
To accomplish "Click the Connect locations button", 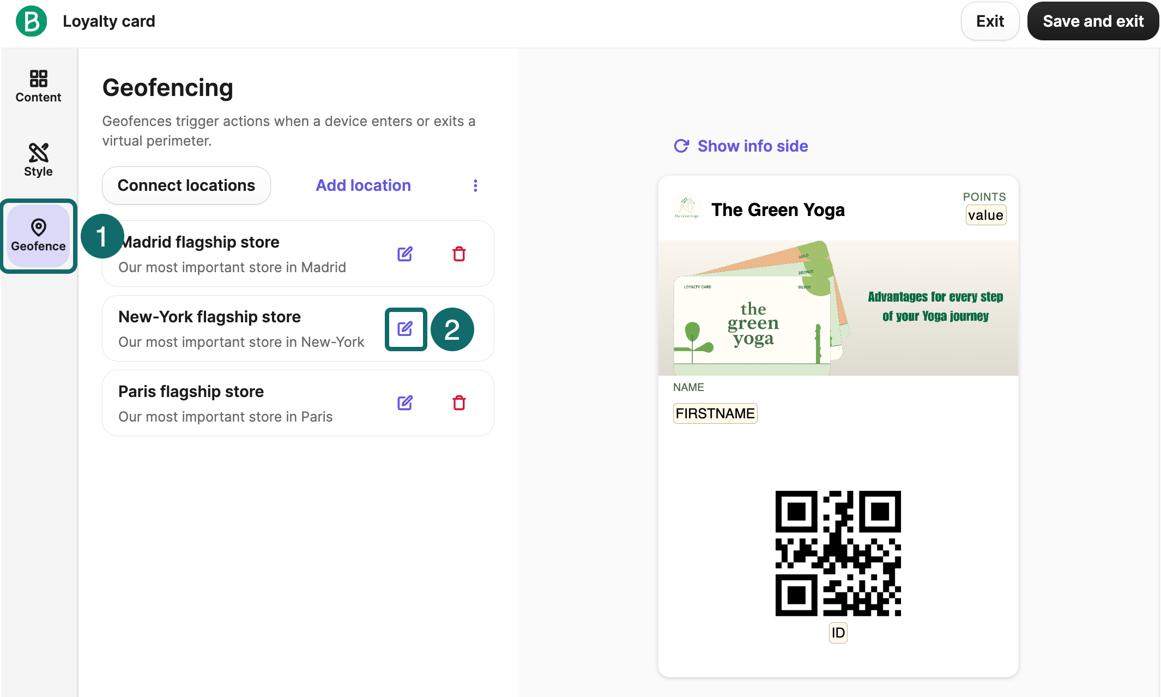I will [186, 185].
